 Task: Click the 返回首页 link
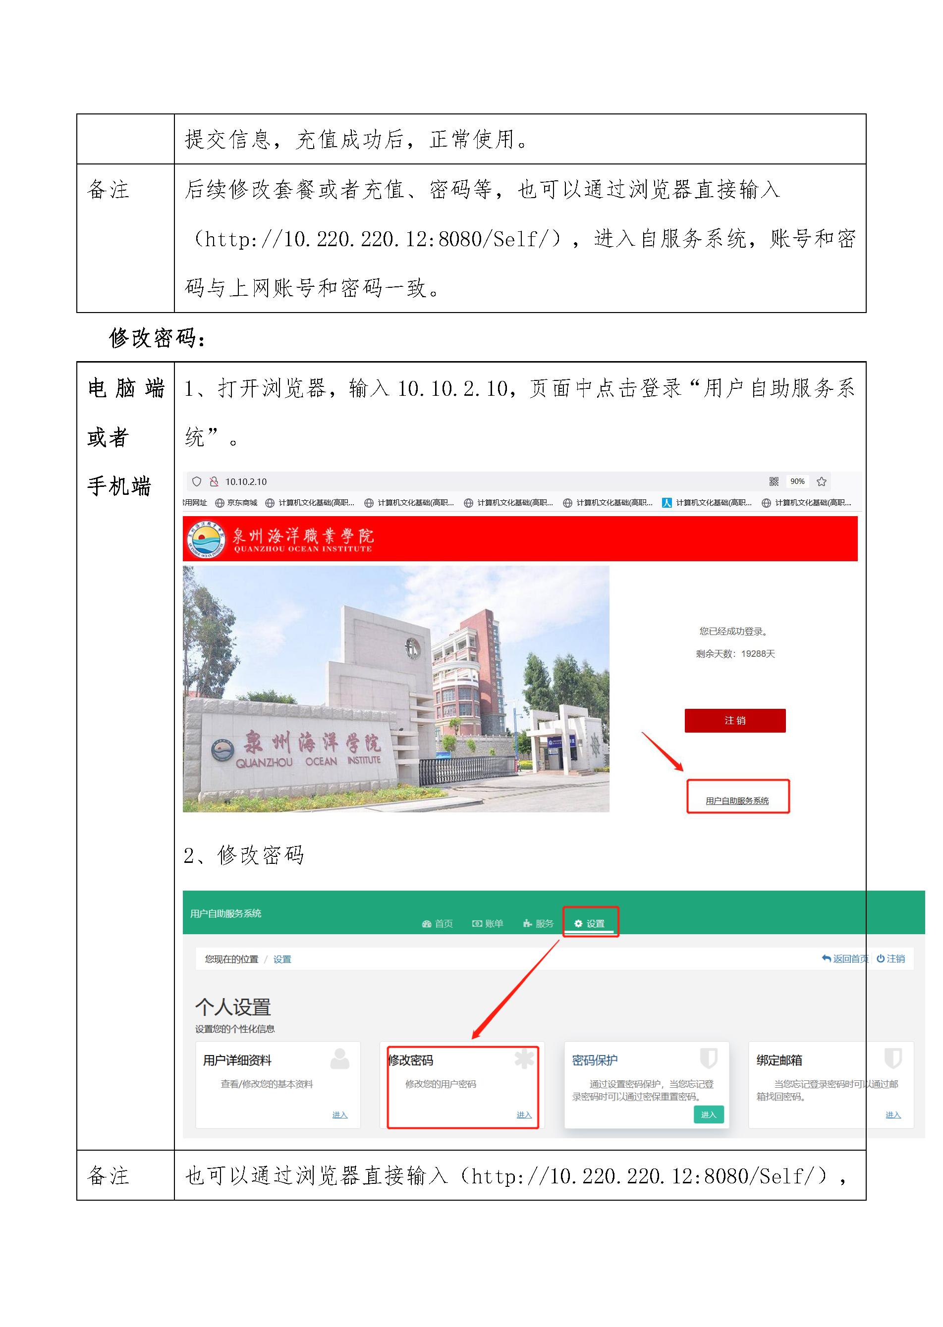coord(845,958)
